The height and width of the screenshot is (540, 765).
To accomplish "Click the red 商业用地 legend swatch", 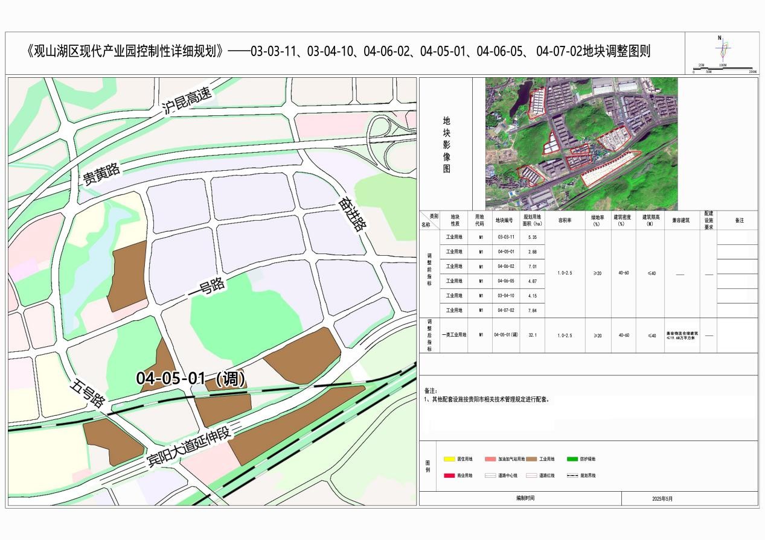I will [x=450, y=475].
